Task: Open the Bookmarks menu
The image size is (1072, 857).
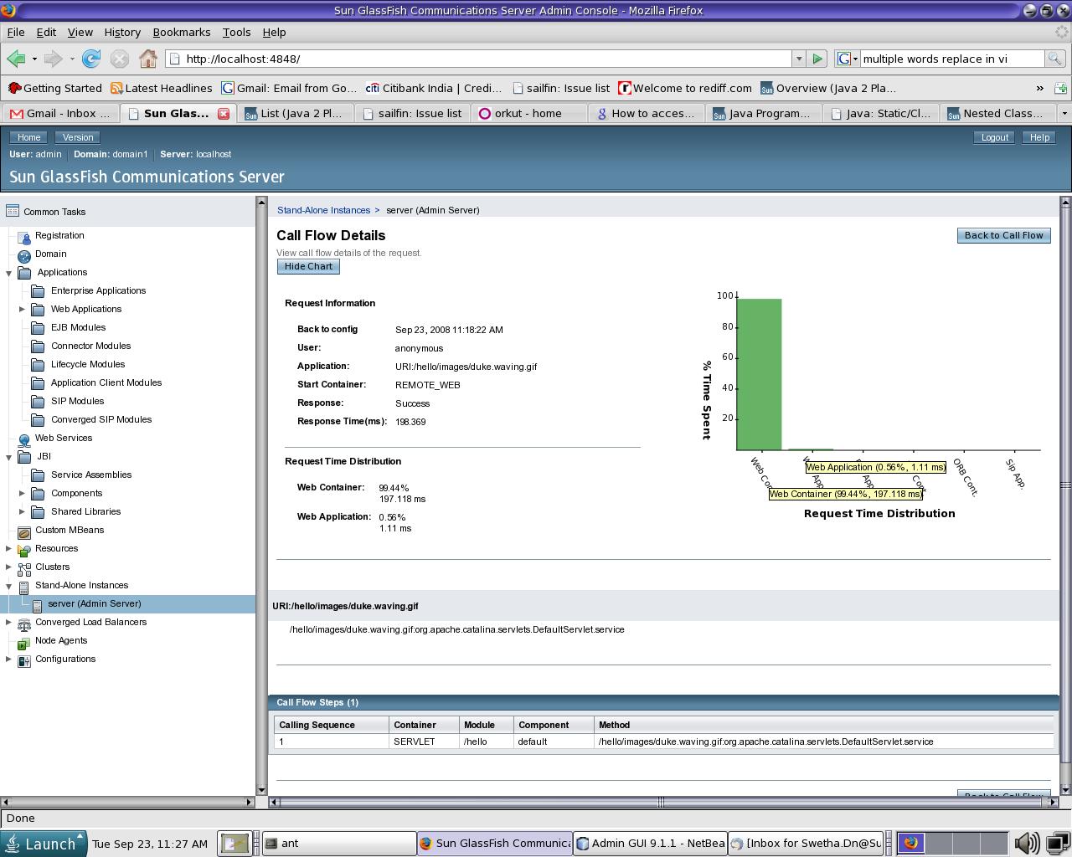Action: 181,32
